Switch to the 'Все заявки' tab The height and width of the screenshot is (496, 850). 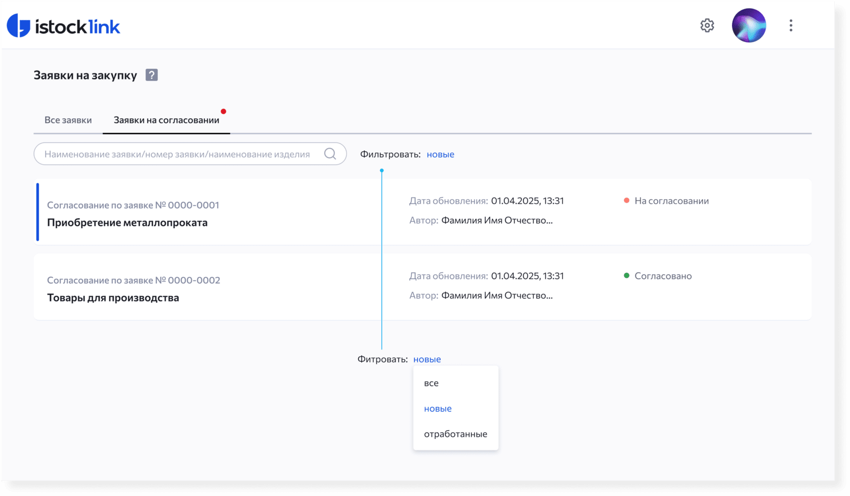pyautogui.click(x=68, y=120)
